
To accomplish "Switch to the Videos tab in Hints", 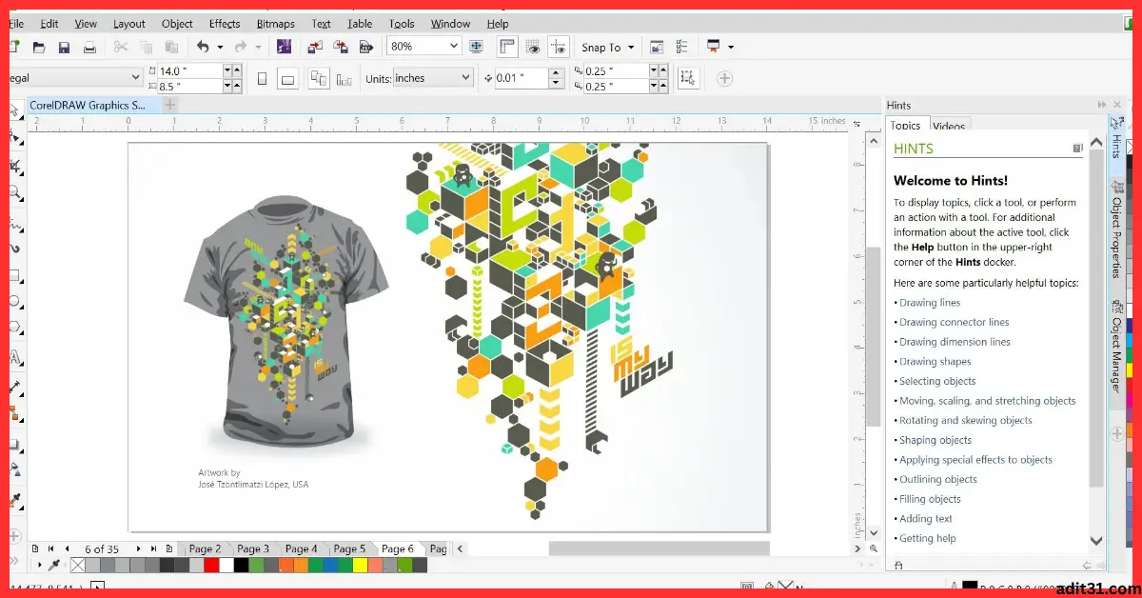I will click(x=949, y=126).
